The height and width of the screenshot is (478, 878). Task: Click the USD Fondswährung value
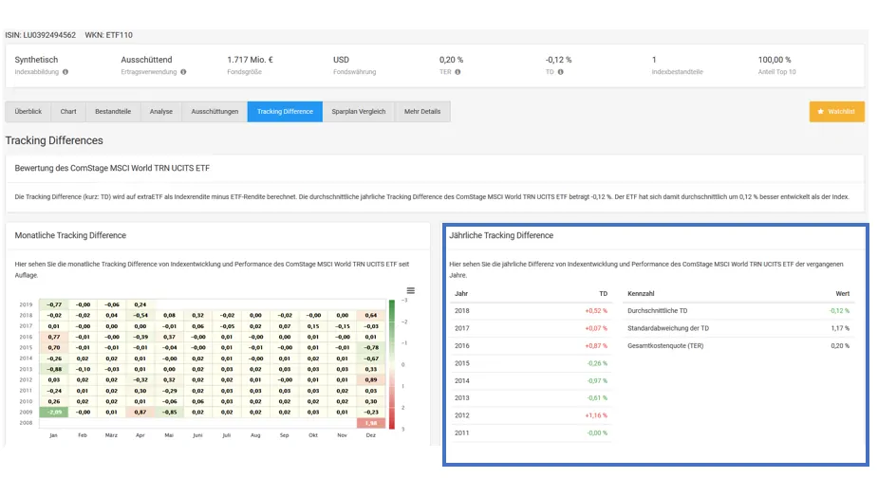pos(341,60)
